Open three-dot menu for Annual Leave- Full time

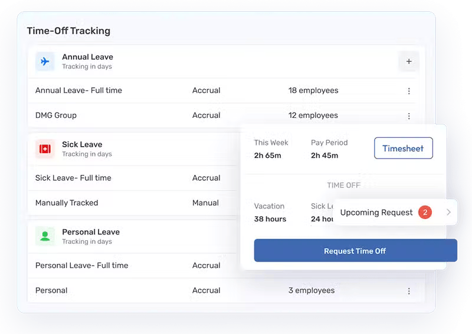(x=409, y=91)
